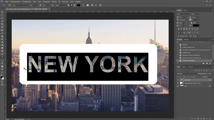This screenshot has width=214, height=120.
Task: Add layer style with fx icon
Action: (x=195, y=119)
